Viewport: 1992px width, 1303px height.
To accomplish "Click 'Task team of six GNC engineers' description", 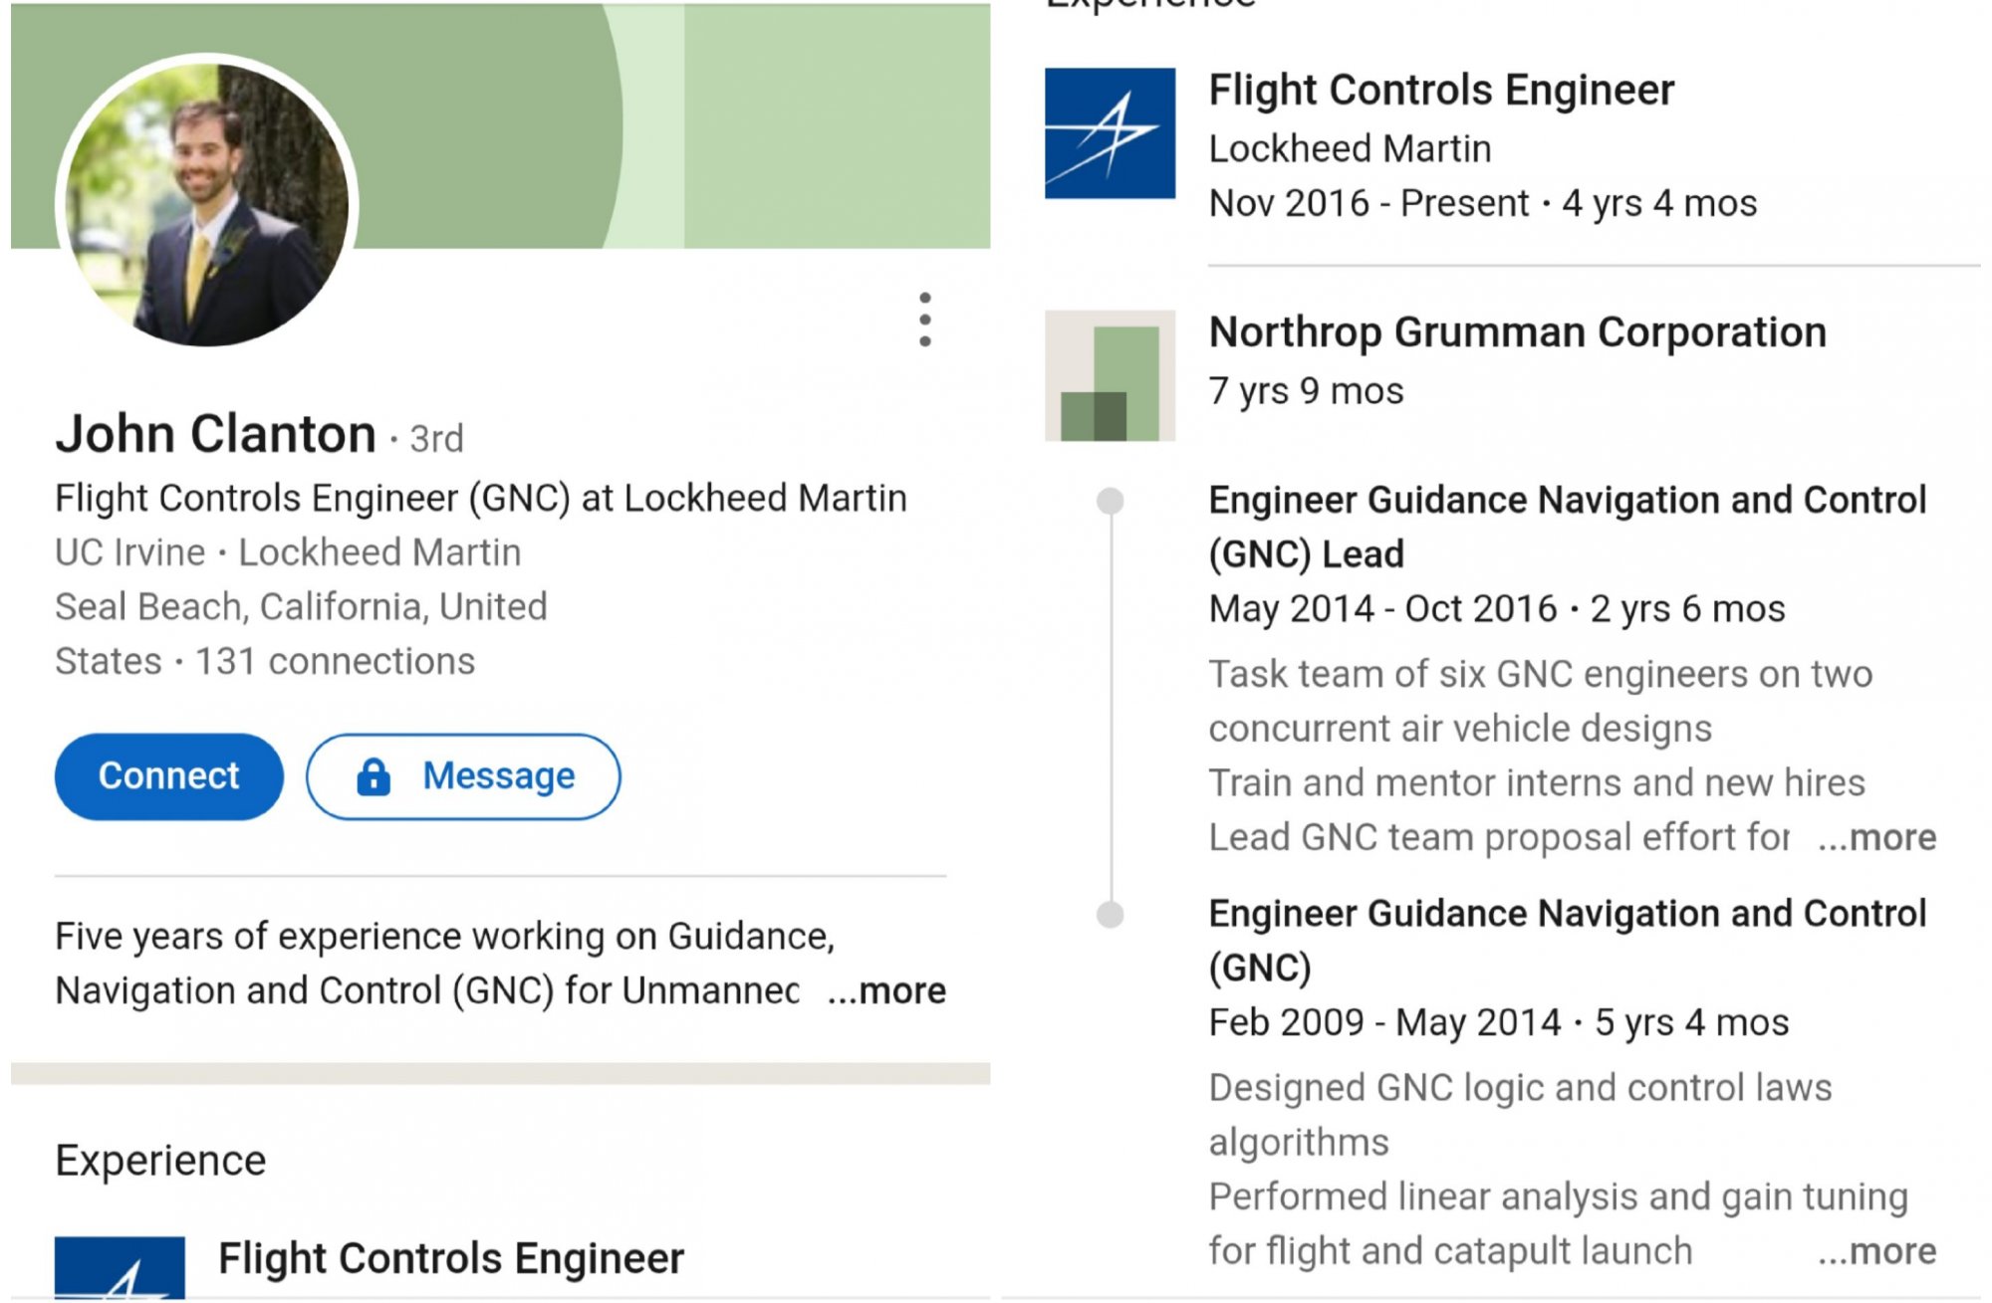I will point(1541,701).
